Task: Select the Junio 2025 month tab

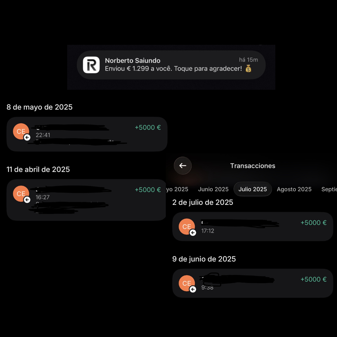Action: pos(213,189)
